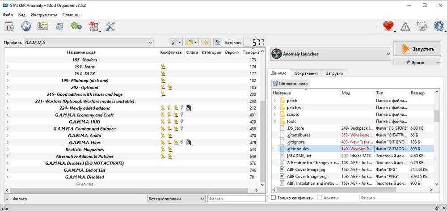Toggle the Архивы checkbox
Screen dimensions: 447x212
click(x=320, y=197)
